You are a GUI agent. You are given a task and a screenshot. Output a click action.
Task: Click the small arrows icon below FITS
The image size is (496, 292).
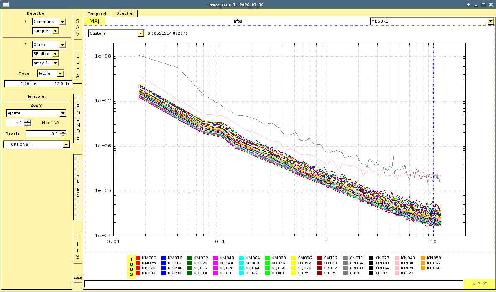pos(78,278)
